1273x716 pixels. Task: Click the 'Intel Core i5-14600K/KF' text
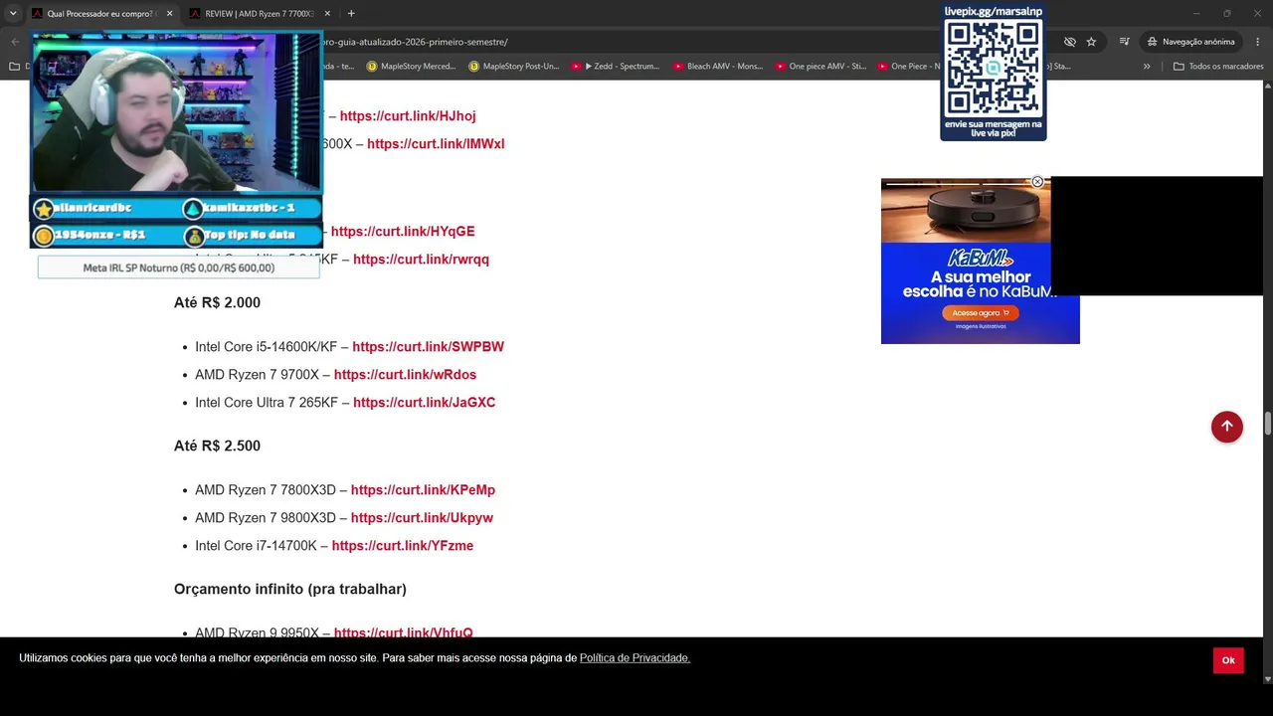click(267, 347)
